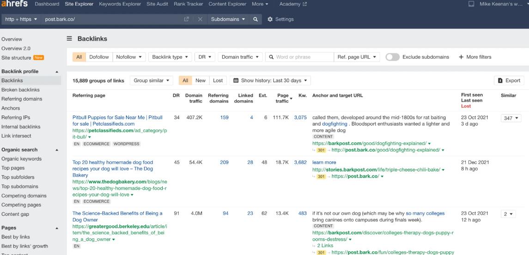Open the Backlink type dropdown
This screenshot has height=255, width=529.
[x=170, y=57]
